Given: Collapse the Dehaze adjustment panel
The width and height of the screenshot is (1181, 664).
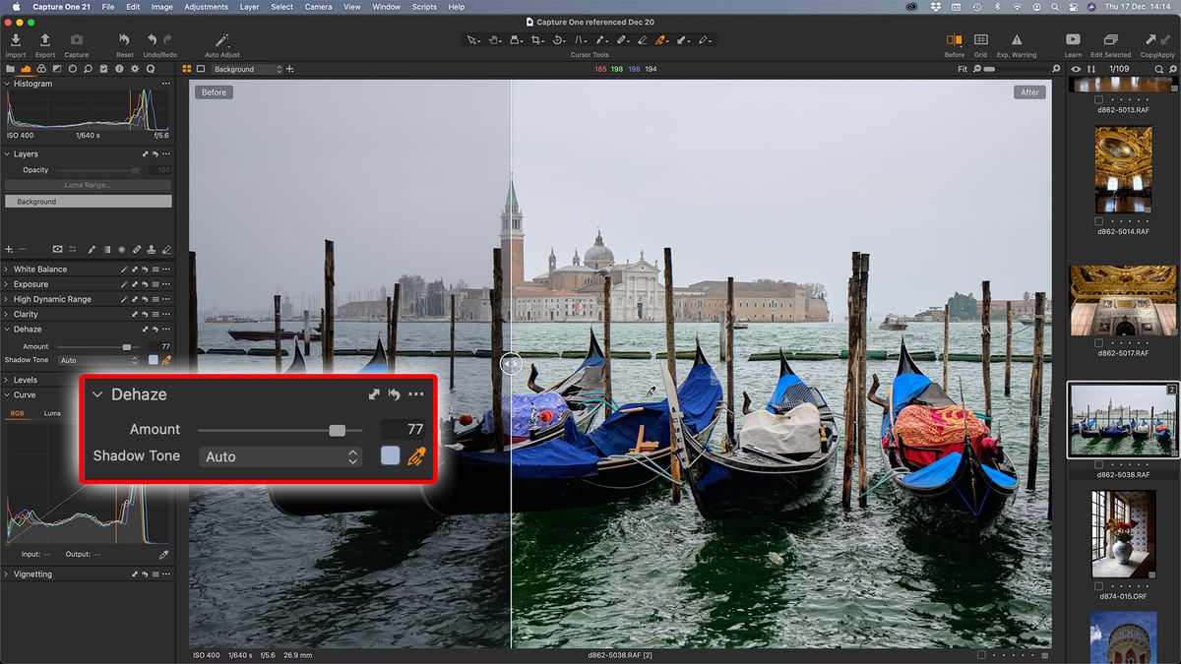Looking at the screenshot, I should pyautogui.click(x=97, y=393).
